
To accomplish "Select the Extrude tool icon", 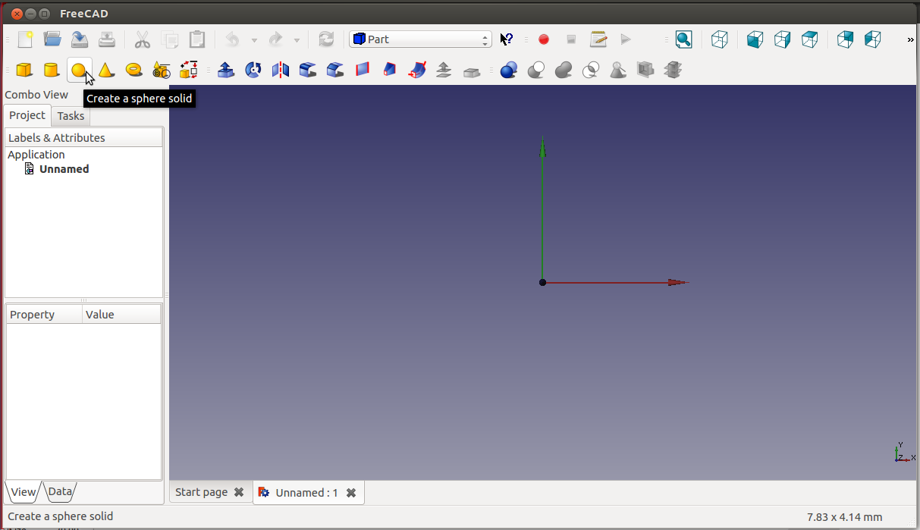I will point(225,71).
